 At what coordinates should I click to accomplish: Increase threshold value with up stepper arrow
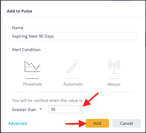pos(81,108)
